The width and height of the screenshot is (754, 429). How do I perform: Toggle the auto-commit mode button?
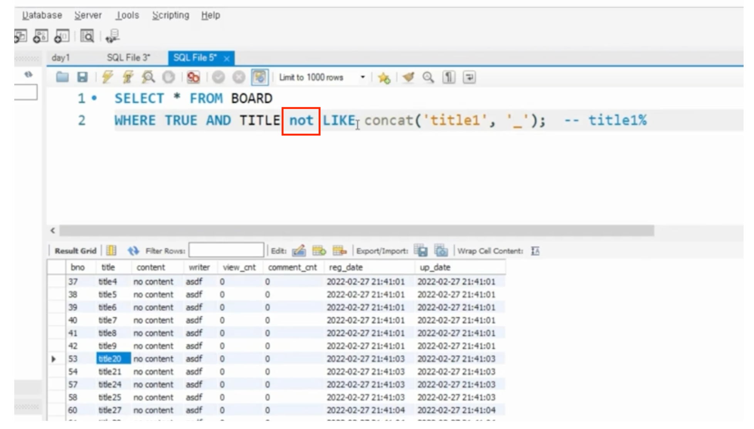(x=259, y=78)
